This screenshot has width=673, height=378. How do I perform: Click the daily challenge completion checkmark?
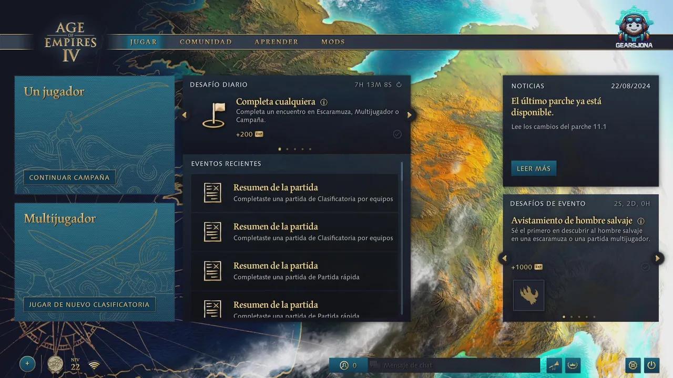click(397, 134)
